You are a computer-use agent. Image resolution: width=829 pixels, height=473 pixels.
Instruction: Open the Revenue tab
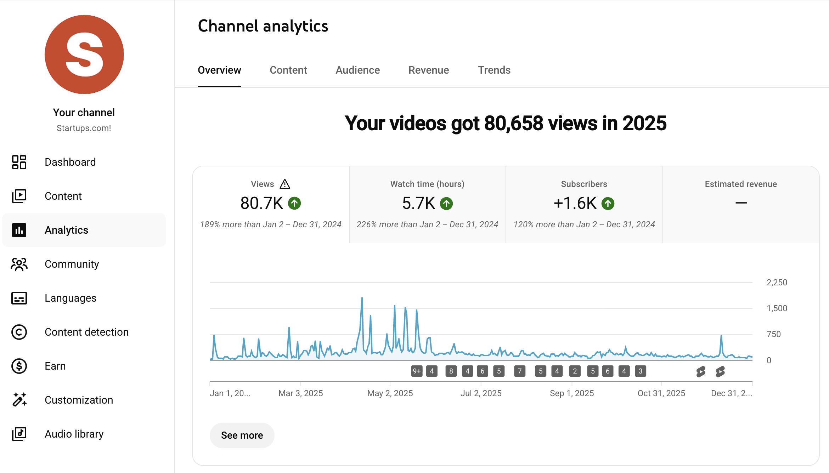(428, 70)
